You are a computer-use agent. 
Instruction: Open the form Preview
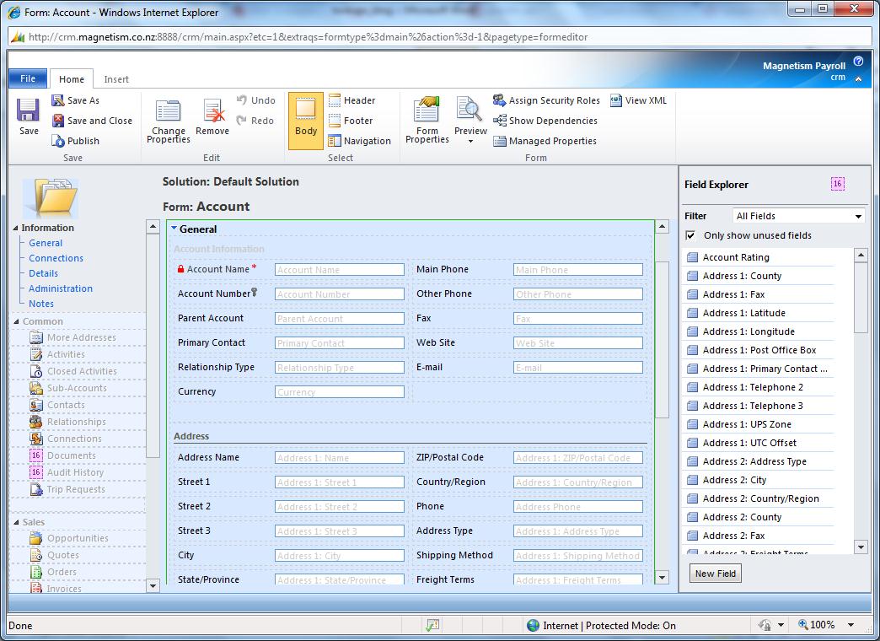coord(470,118)
